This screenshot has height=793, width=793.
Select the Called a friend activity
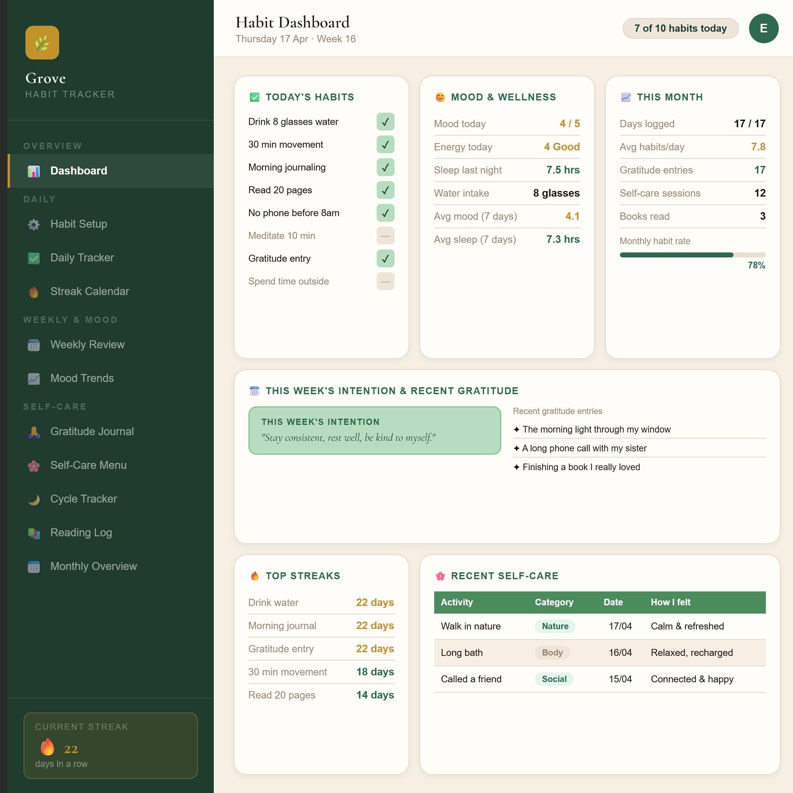600,679
